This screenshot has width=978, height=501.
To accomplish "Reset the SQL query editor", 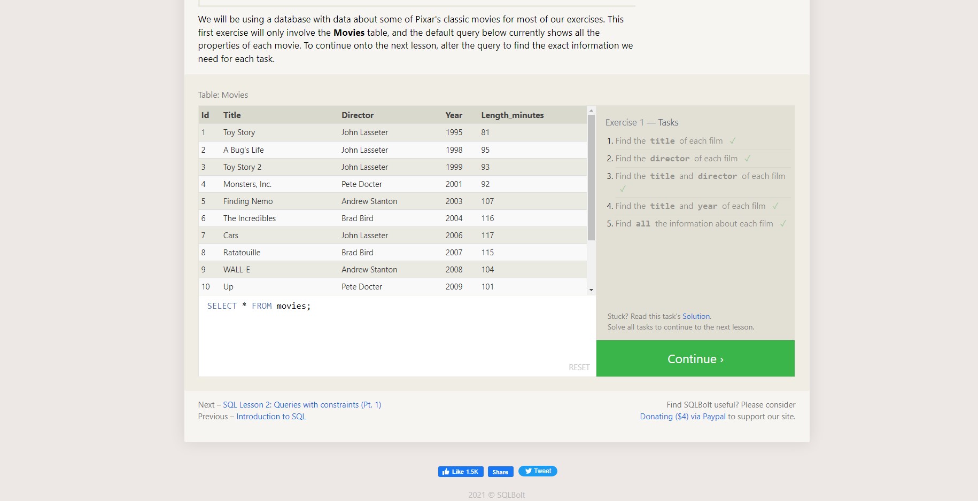I will (x=579, y=367).
